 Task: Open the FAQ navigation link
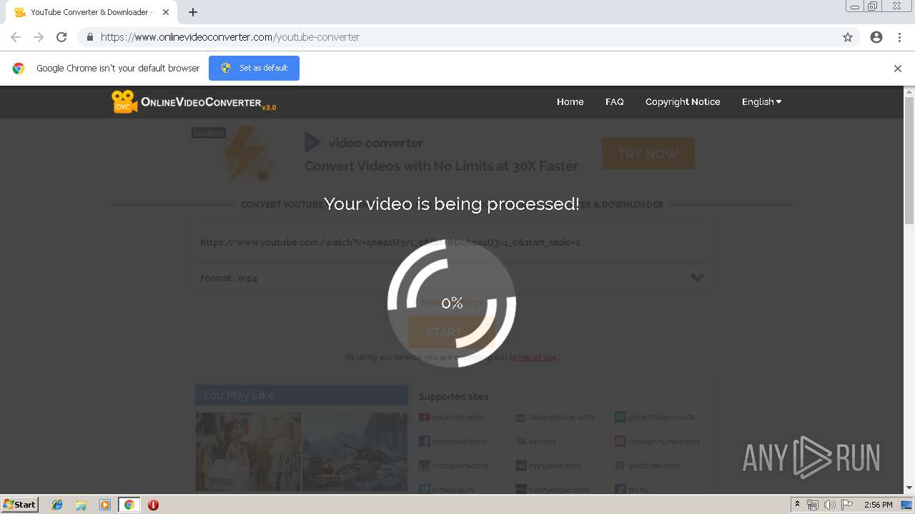(x=615, y=102)
